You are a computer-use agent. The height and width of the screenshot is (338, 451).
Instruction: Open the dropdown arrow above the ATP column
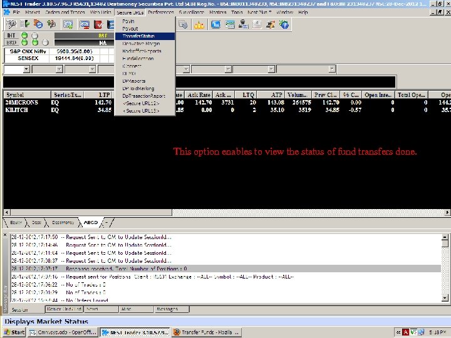point(271,69)
